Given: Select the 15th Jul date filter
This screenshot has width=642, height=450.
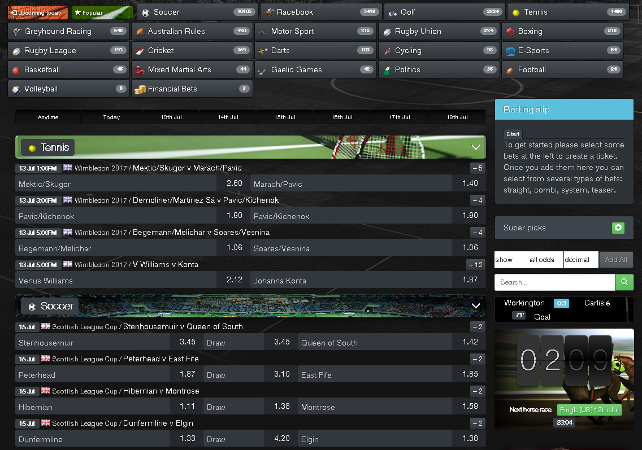Looking at the screenshot, I should click(285, 117).
